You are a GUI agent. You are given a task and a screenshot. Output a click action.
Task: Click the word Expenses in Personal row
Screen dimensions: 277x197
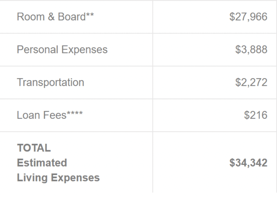[x=85, y=50]
